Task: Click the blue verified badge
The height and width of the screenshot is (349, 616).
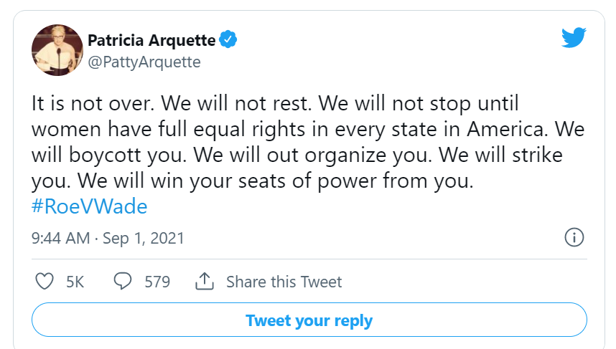Action: [228, 39]
